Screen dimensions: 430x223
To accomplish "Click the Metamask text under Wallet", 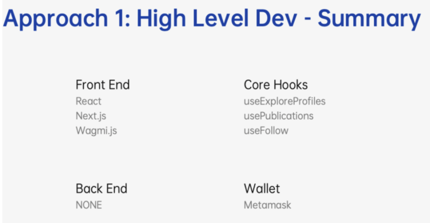I will tap(267, 205).
